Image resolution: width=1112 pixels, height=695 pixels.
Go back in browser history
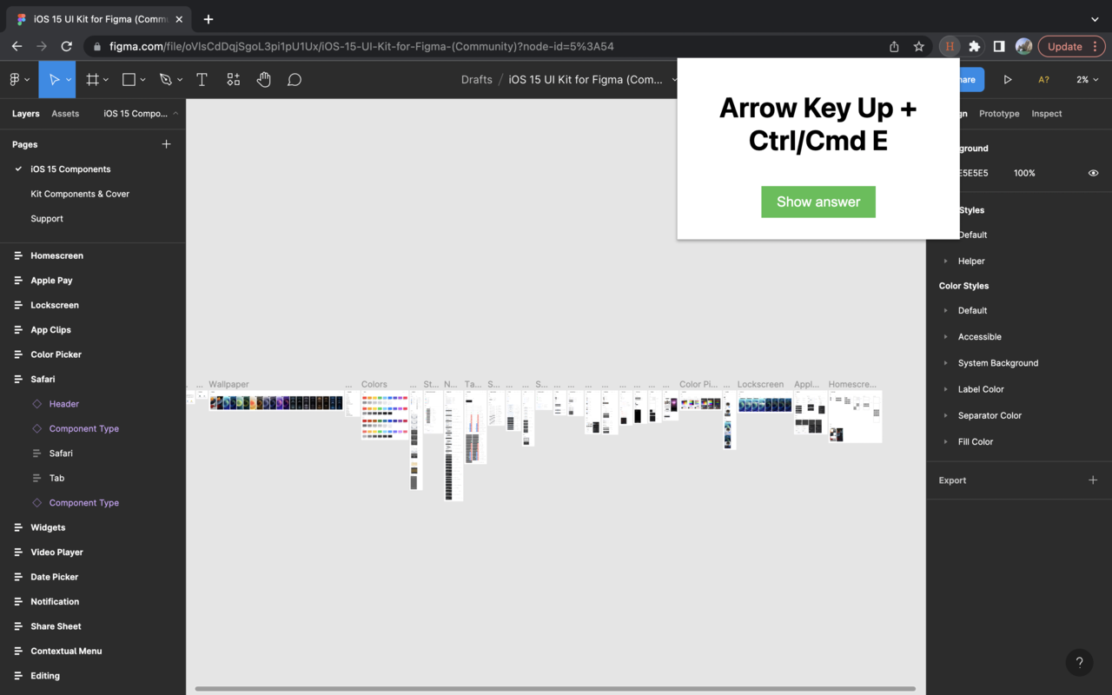point(17,46)
